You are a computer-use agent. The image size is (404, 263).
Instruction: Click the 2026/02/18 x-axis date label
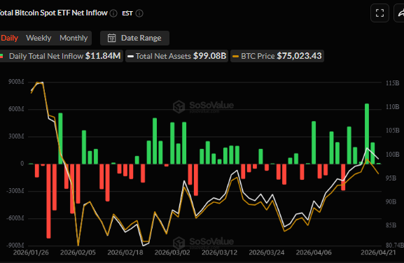[x=125, y=253]
